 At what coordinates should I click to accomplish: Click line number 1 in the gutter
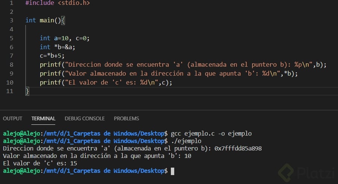[x=12, y=3]
